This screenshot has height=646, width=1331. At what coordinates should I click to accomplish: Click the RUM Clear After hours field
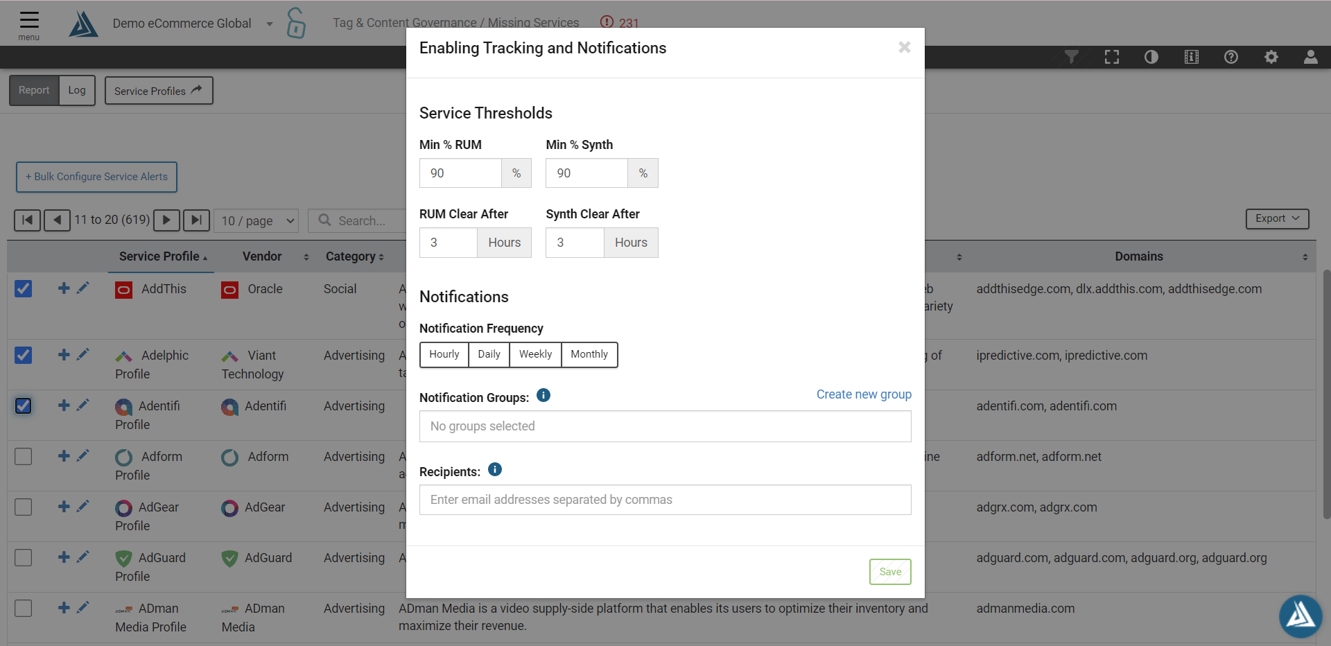pos(449,243)
